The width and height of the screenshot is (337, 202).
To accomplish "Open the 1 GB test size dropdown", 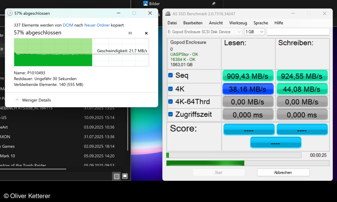I will 254,32.
